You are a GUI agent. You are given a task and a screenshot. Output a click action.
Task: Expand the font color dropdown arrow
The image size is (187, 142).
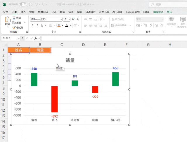(70, 25)
